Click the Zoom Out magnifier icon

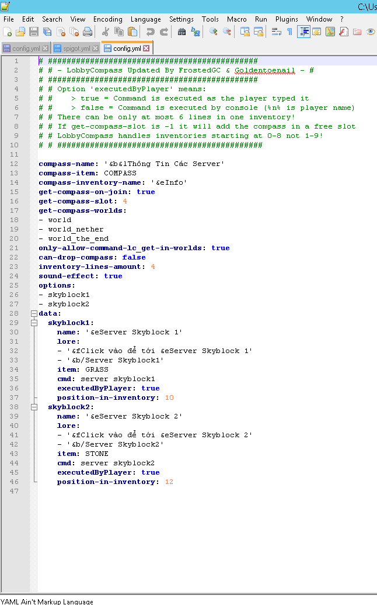[227, 32]
